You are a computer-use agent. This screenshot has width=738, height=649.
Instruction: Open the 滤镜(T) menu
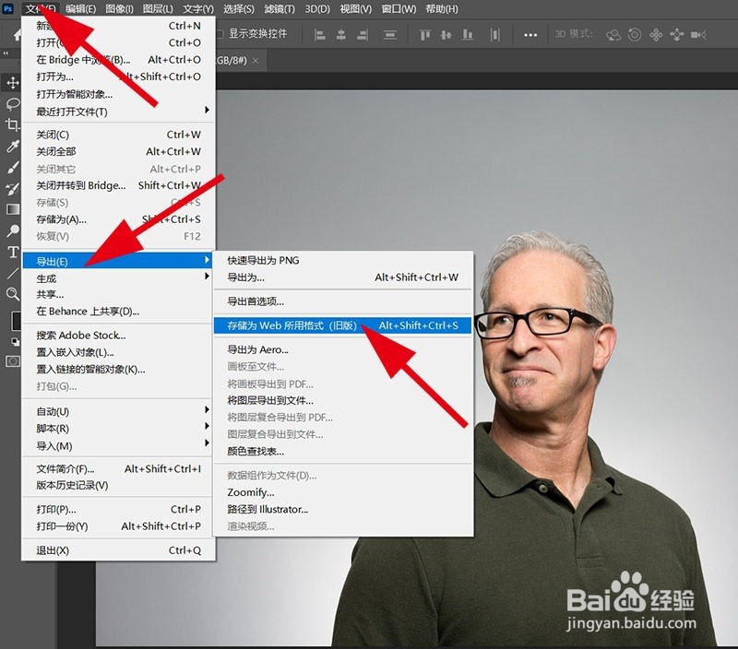point(280,8)
